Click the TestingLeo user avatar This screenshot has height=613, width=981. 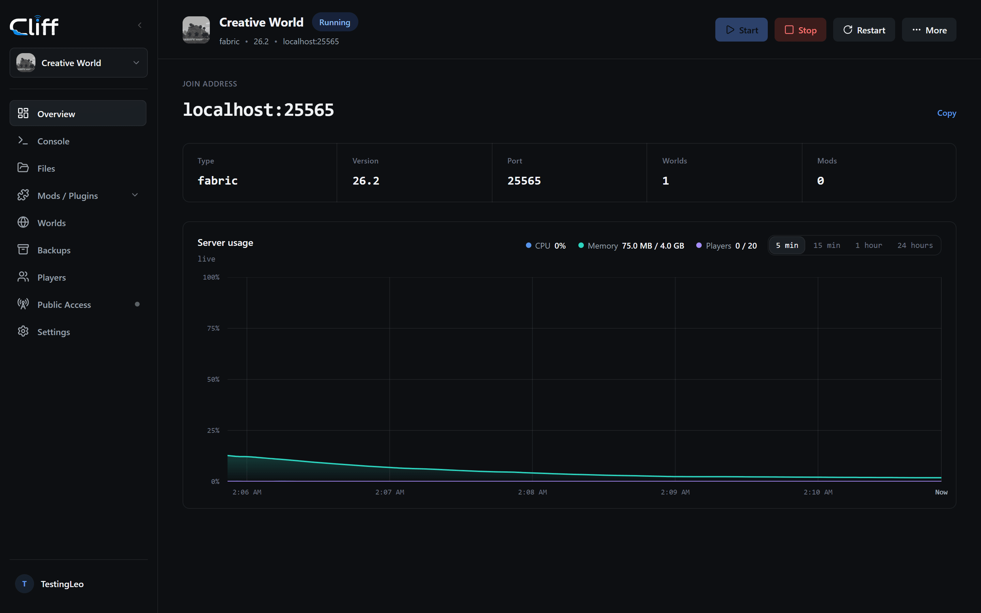[24, 584]
